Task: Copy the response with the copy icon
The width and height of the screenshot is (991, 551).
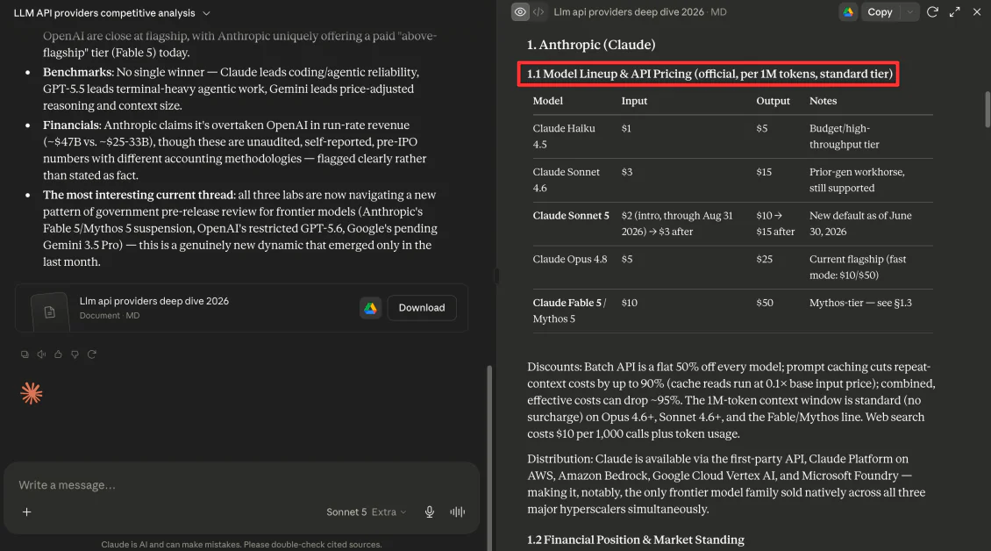Action: click(25, 354)
